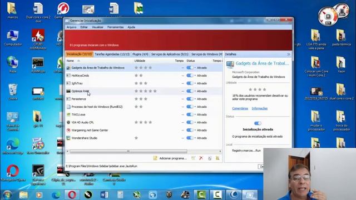This screenshot has width=356, height=200.
Task: Open the Computador desktop icon
Action: click(13, 38)
